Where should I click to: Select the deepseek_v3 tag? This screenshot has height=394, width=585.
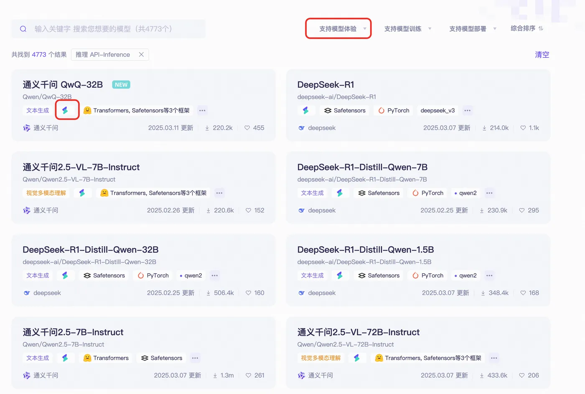pos(437,110)
